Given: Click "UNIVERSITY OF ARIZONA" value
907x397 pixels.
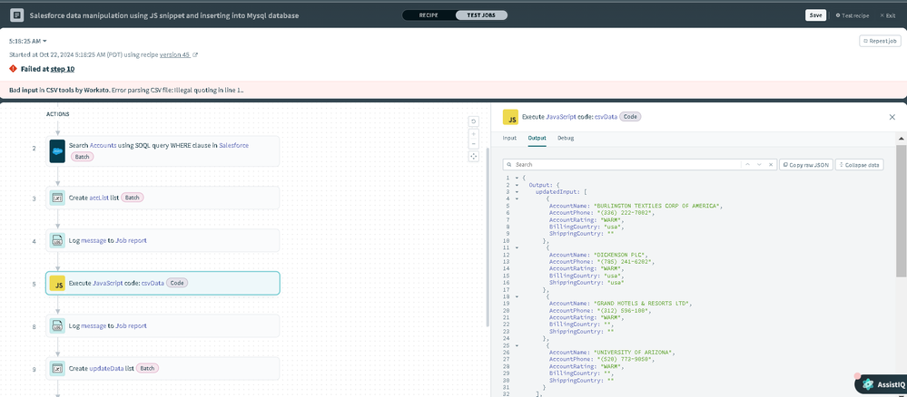Looking at the screenshot, I should tap(634, 353).
